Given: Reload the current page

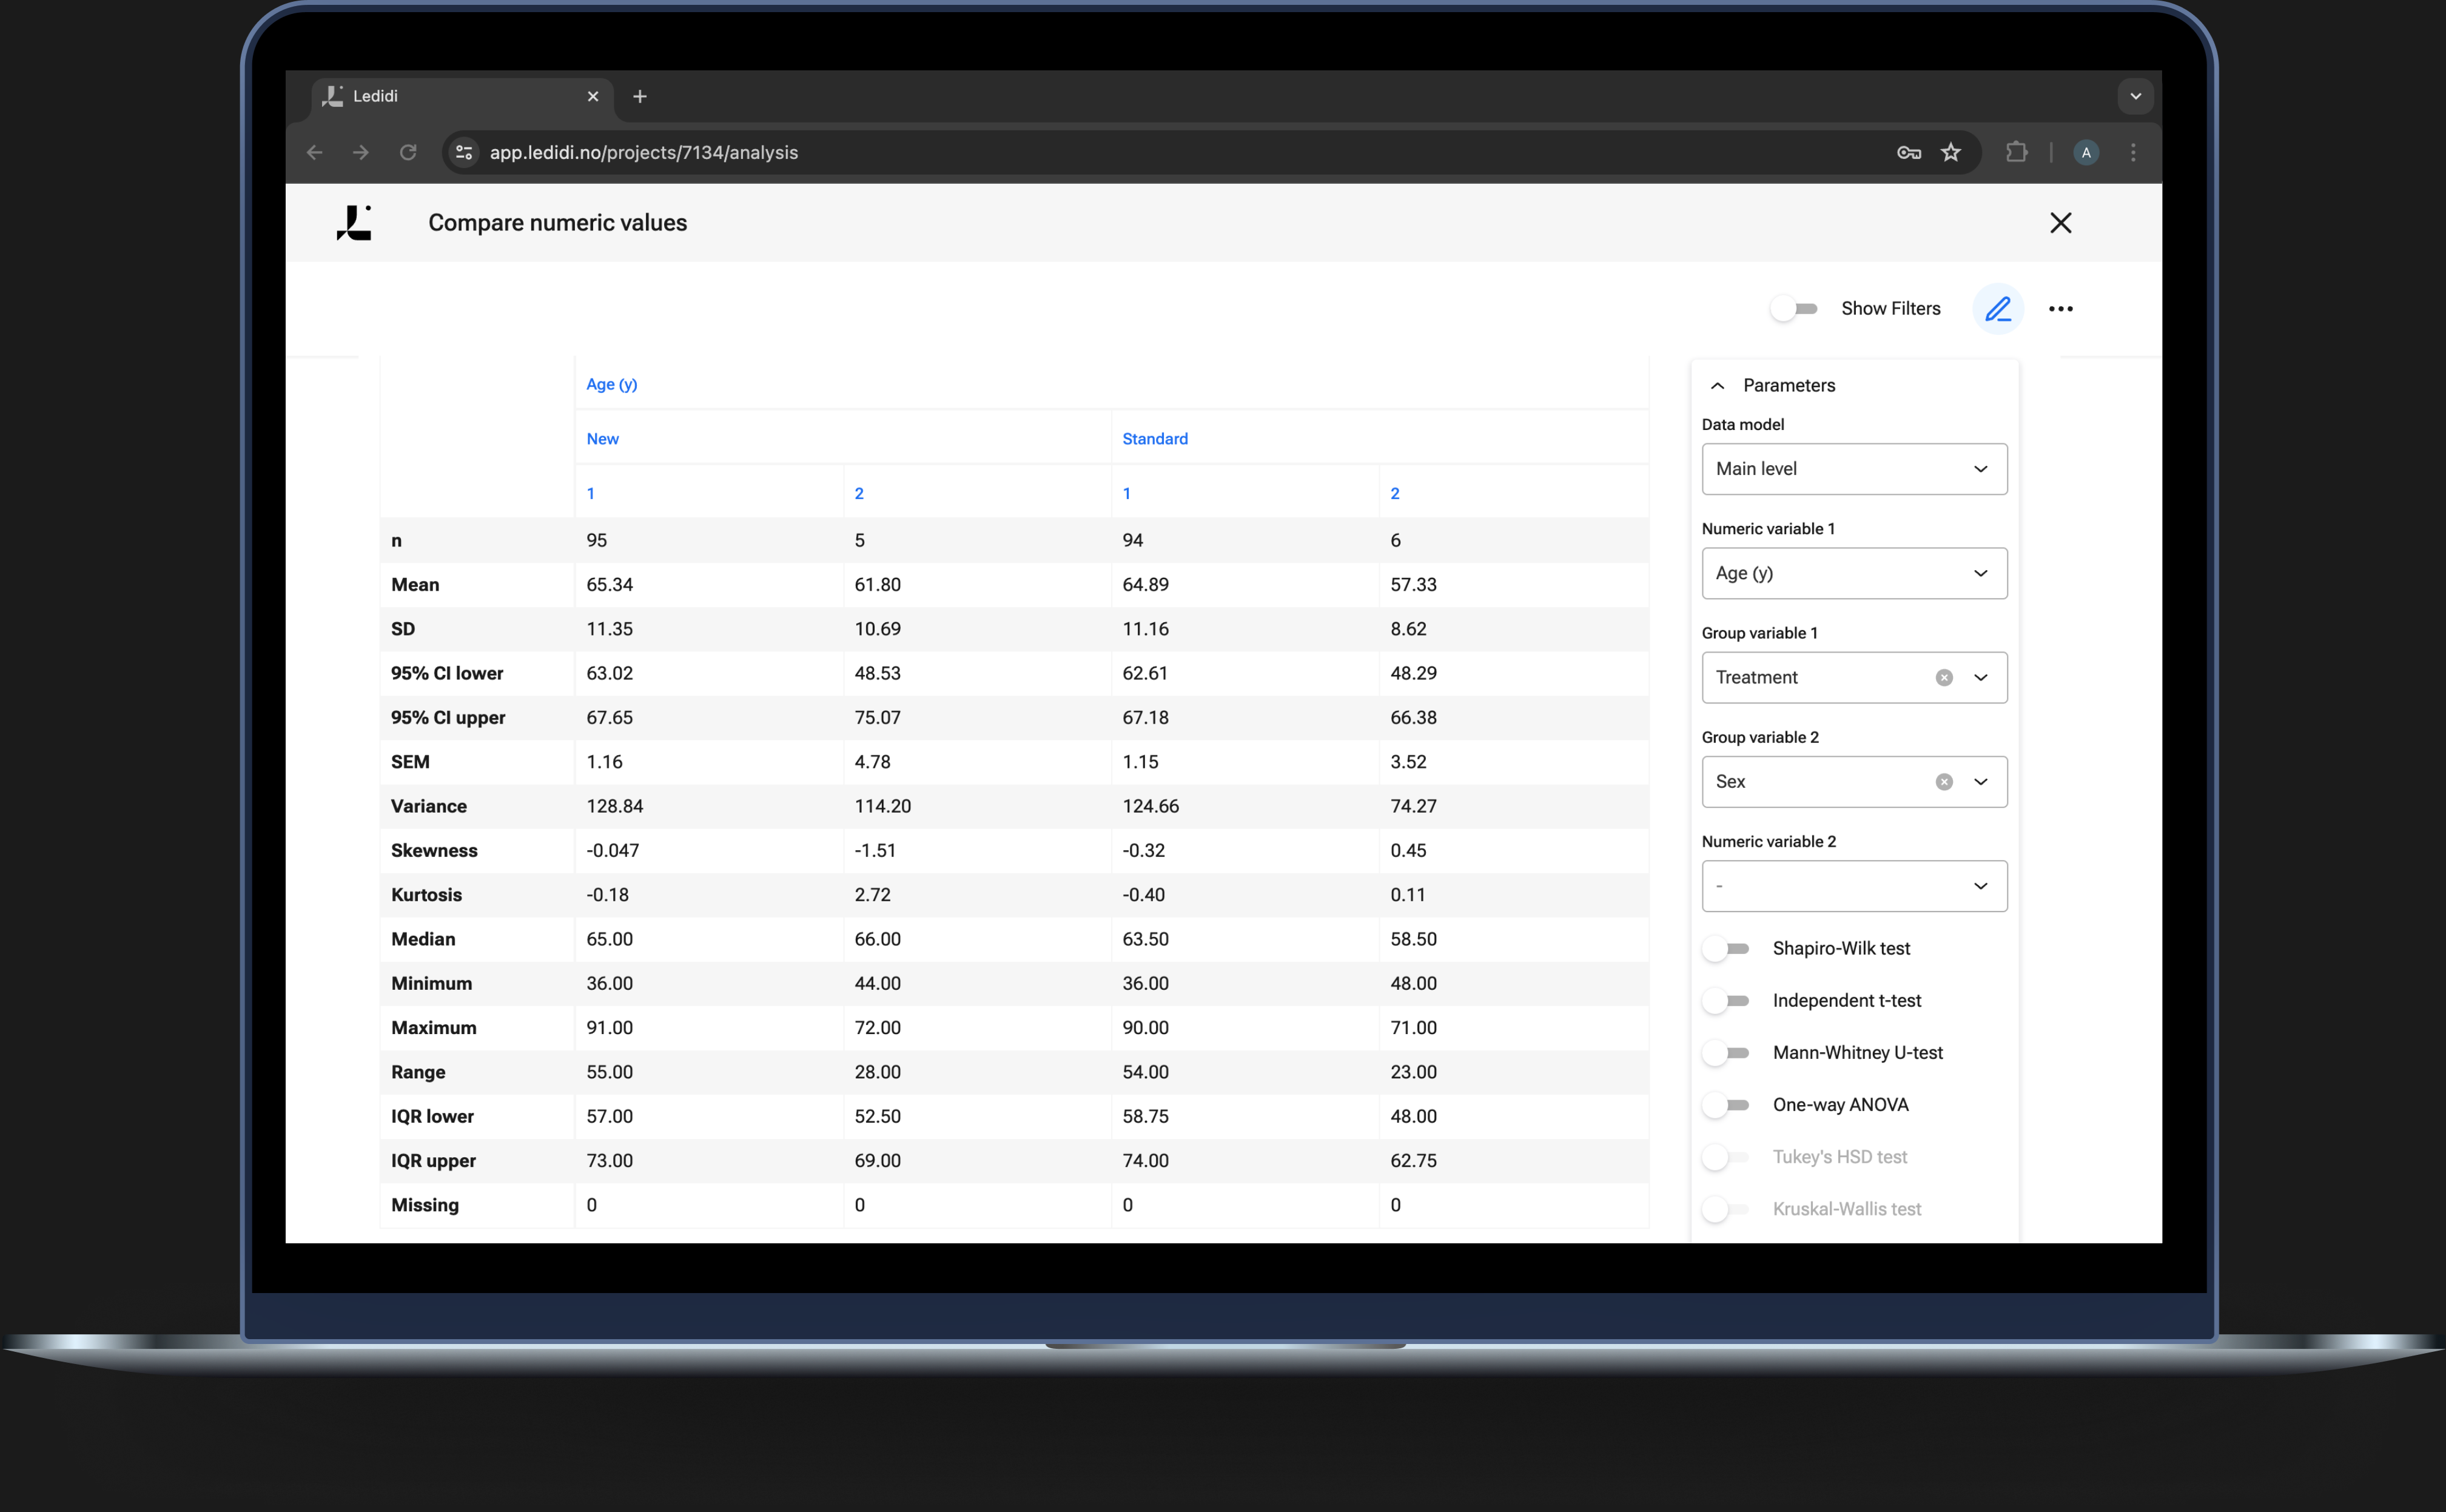Looking at the screenshot, I should pos(408,152).
